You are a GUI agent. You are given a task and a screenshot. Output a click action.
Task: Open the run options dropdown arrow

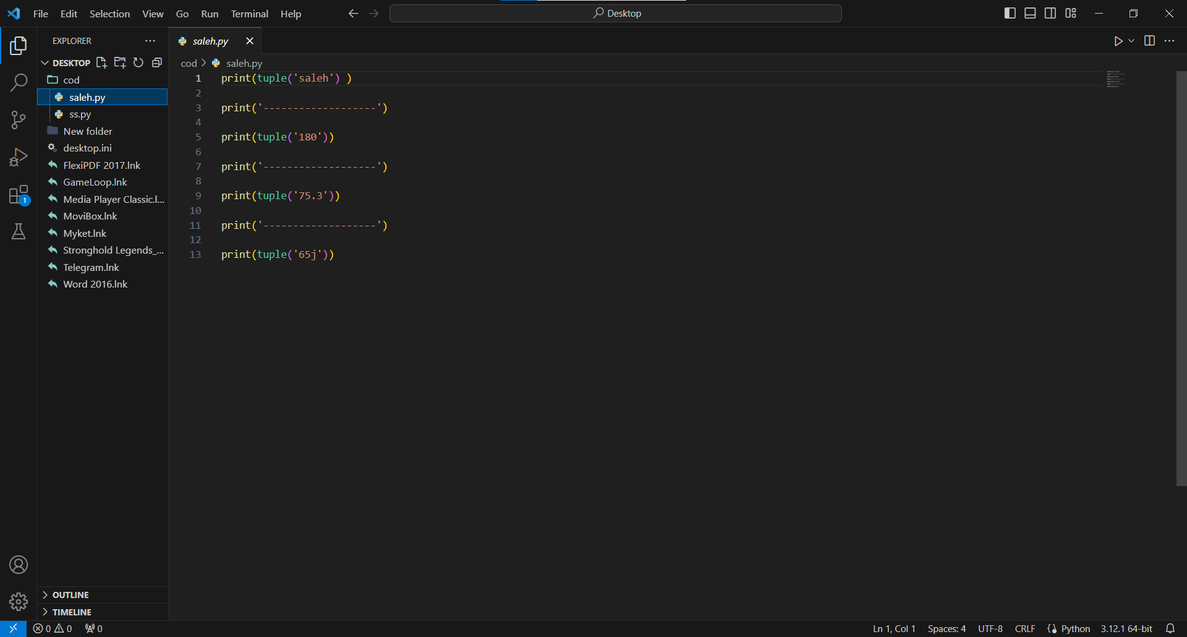(x=1131, y=41)
